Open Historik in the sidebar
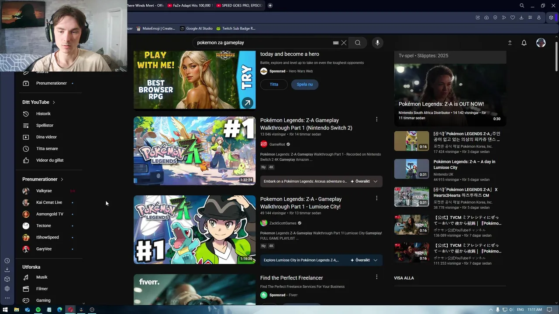The width and height of the screenshot is (559, 314). point(49,114)
